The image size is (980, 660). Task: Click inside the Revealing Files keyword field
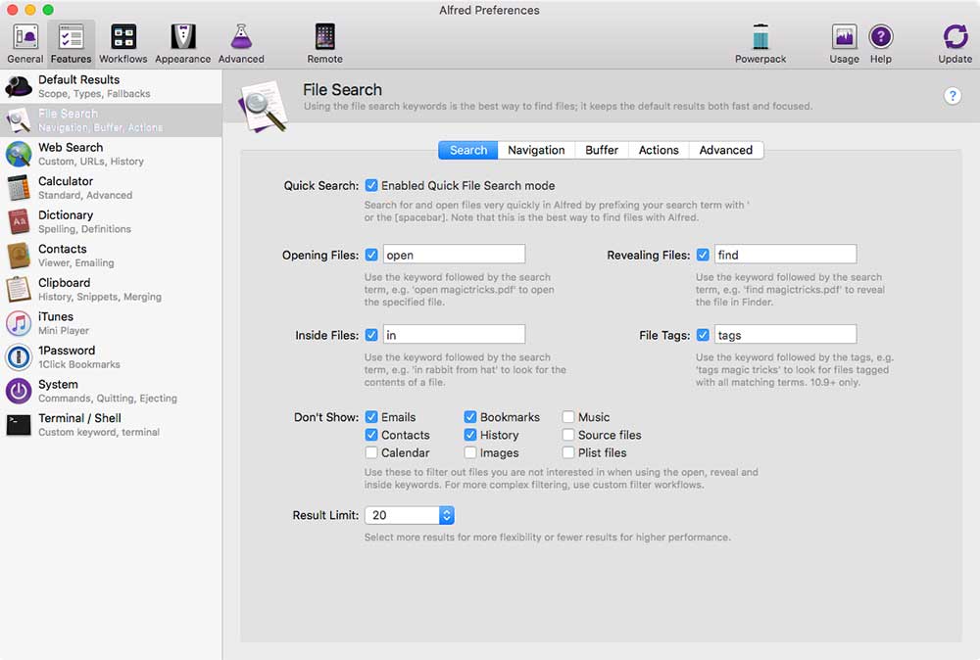[x=784, y=254]
